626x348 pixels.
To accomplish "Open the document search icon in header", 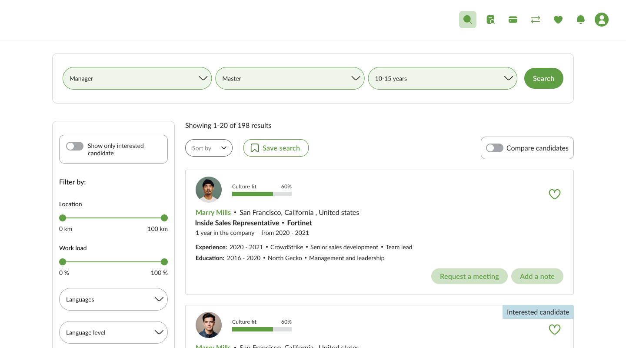I will pos(490,20).
